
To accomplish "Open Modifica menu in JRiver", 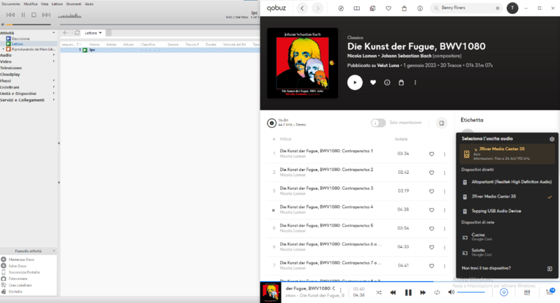I will click(x=30, y=4).
